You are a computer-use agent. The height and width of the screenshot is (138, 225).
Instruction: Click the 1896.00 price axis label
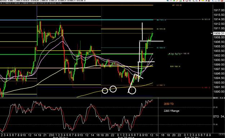(x=219, y=74)
